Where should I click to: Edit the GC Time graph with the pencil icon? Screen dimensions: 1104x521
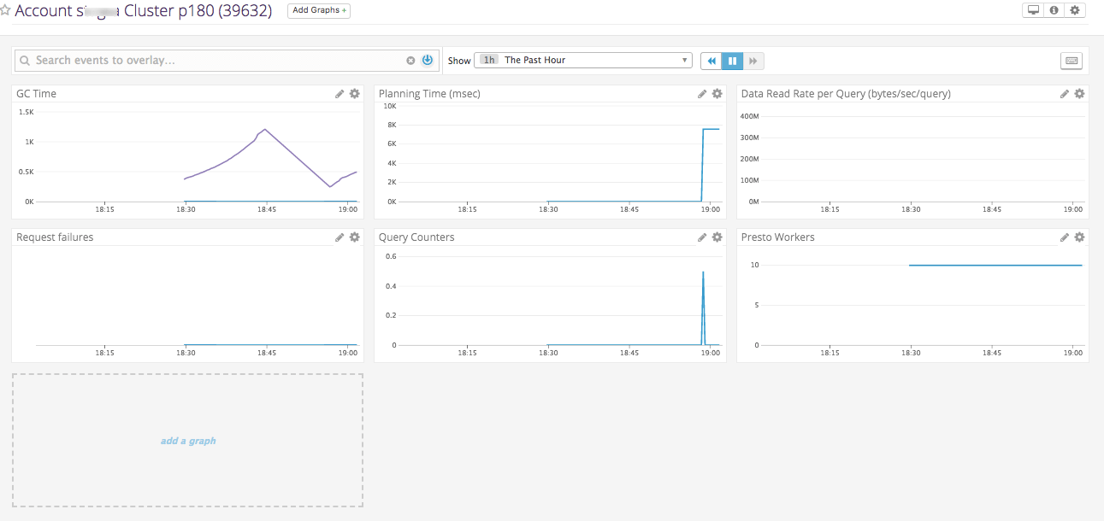click(x=339, y=93)
